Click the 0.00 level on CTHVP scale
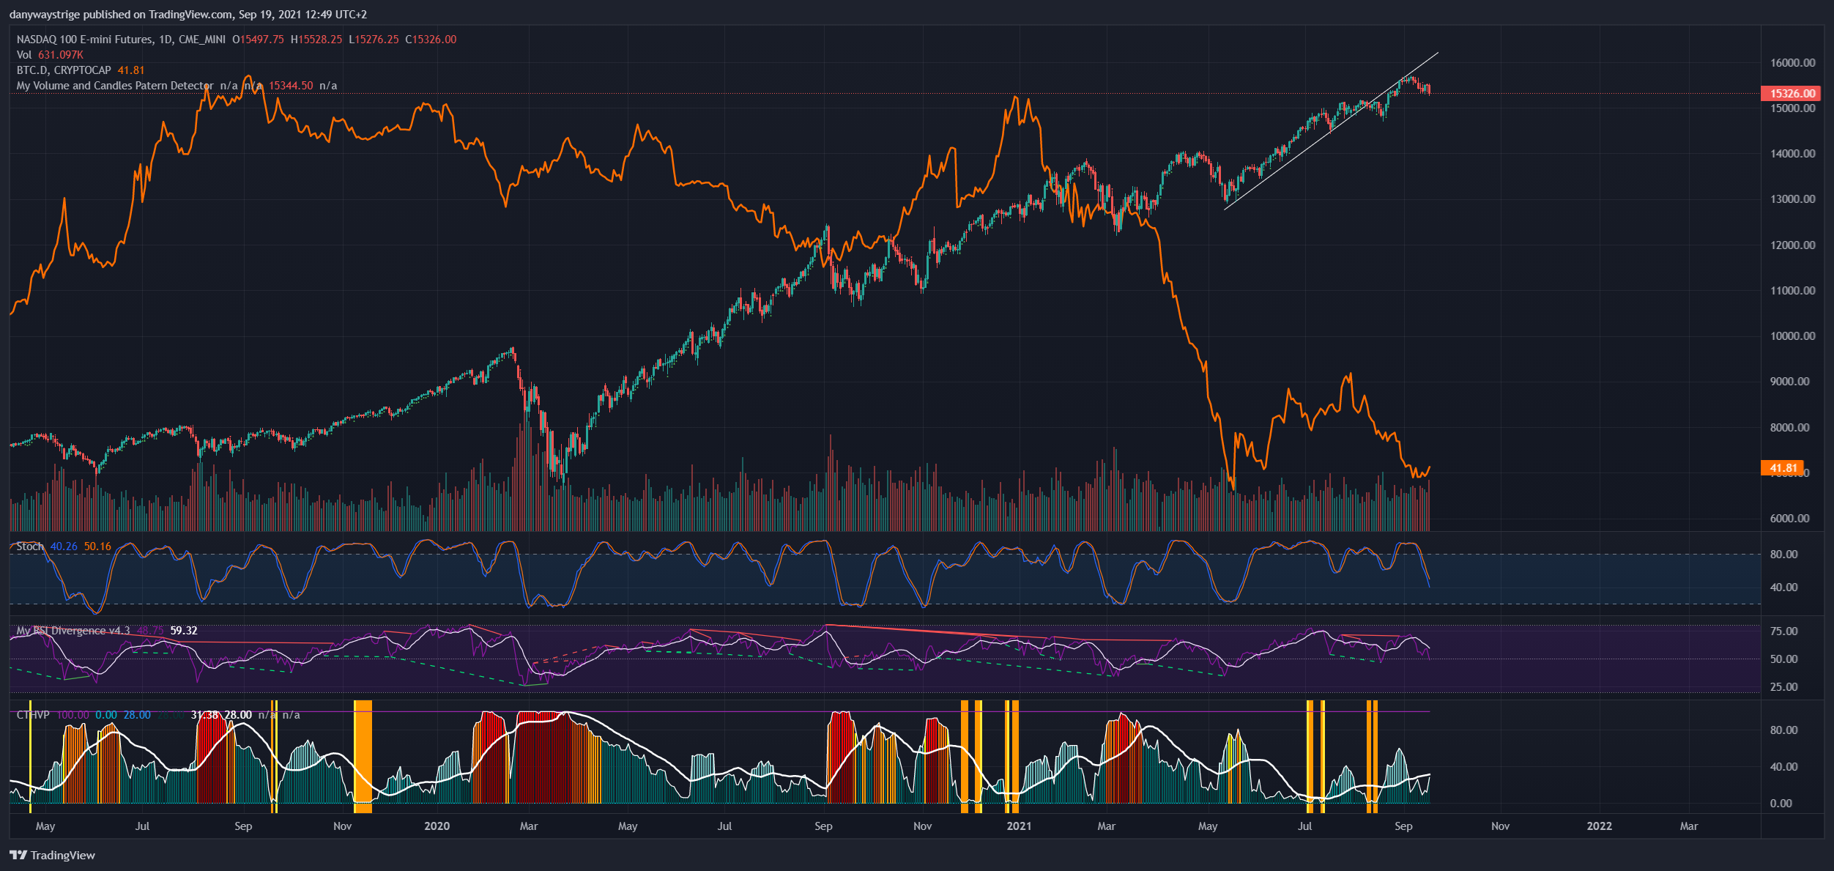This screenshot has height=871, width=1834. (x=1781, y=804)
